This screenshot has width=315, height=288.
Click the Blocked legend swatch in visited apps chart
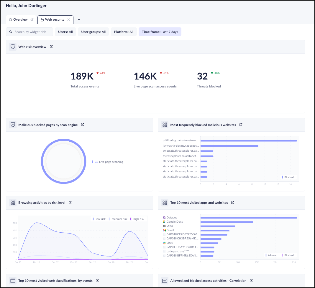click(283, 255)
